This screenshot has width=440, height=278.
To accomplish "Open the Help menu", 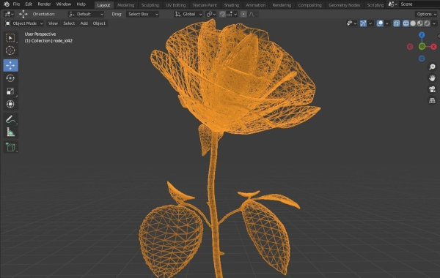I will (x=81, y=4).
